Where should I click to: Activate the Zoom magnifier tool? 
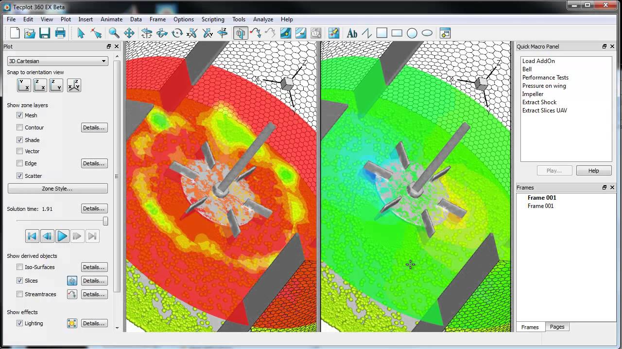(x=114, y=33)
